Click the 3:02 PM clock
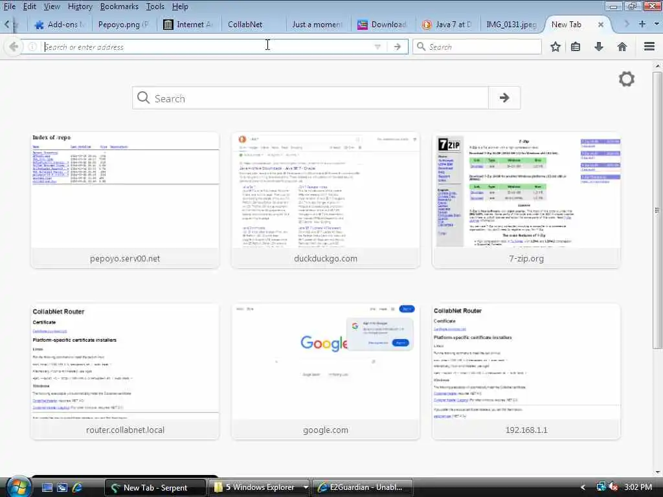This screenshot has width=663, height=497. [638, 487]
